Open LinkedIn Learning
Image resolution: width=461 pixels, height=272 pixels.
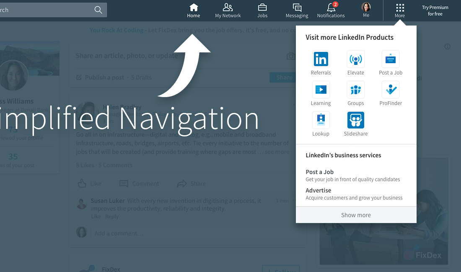(x=321, y=94)
